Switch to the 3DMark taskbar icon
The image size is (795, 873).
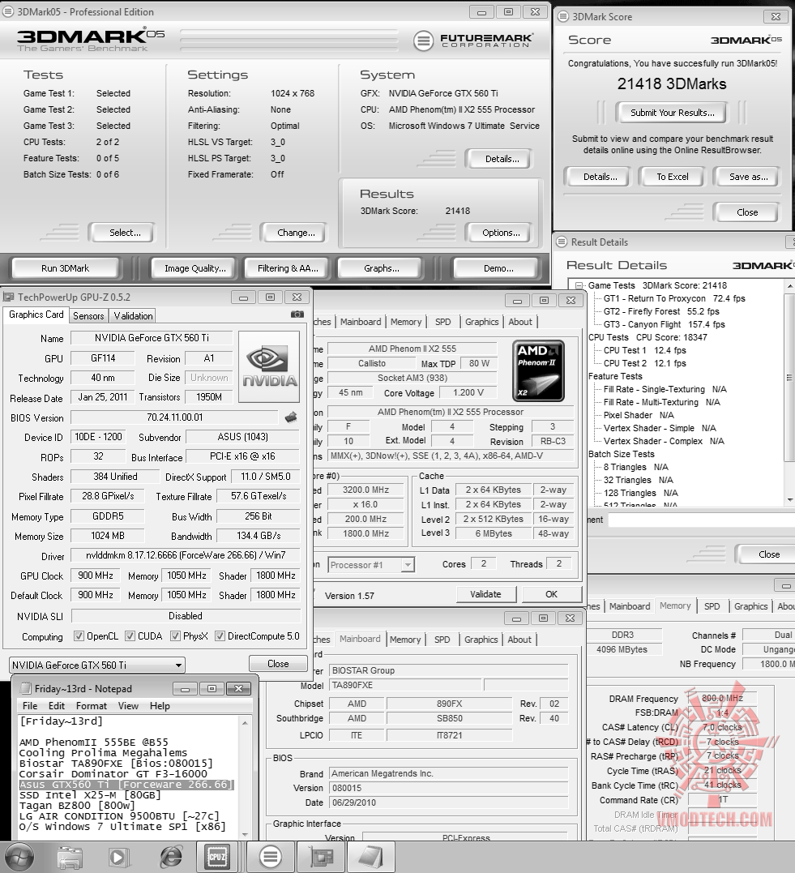(x=271, y=857)
